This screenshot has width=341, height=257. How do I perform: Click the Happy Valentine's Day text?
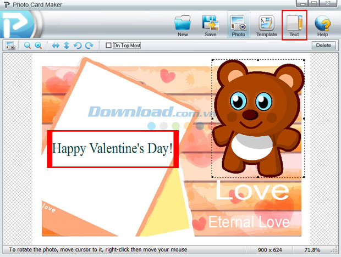point(112,148)
